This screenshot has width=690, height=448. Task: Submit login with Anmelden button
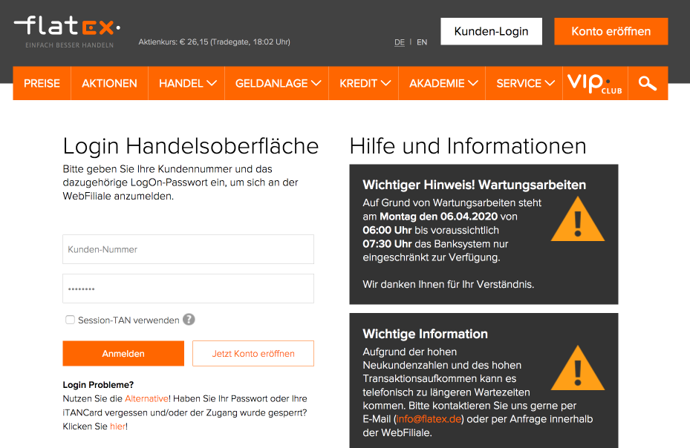[123, 354]
